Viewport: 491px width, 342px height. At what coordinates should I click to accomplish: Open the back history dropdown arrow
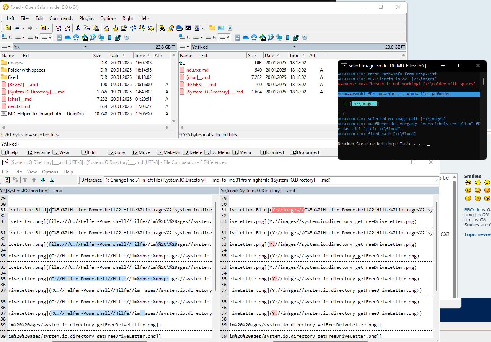coord(23,28)
